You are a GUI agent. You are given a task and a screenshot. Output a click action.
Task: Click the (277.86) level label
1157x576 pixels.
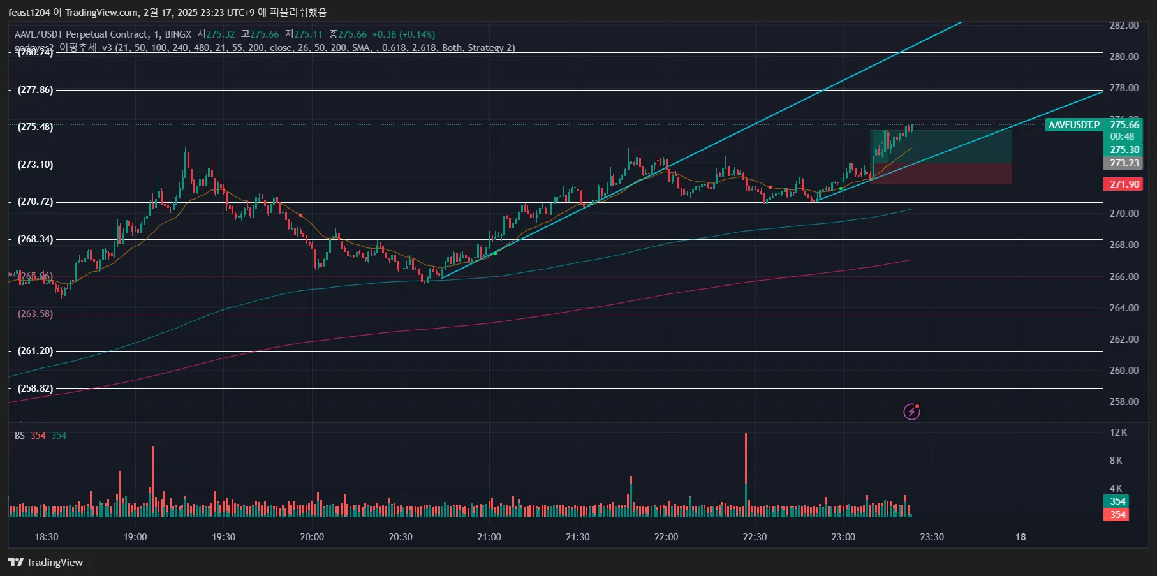35,90
